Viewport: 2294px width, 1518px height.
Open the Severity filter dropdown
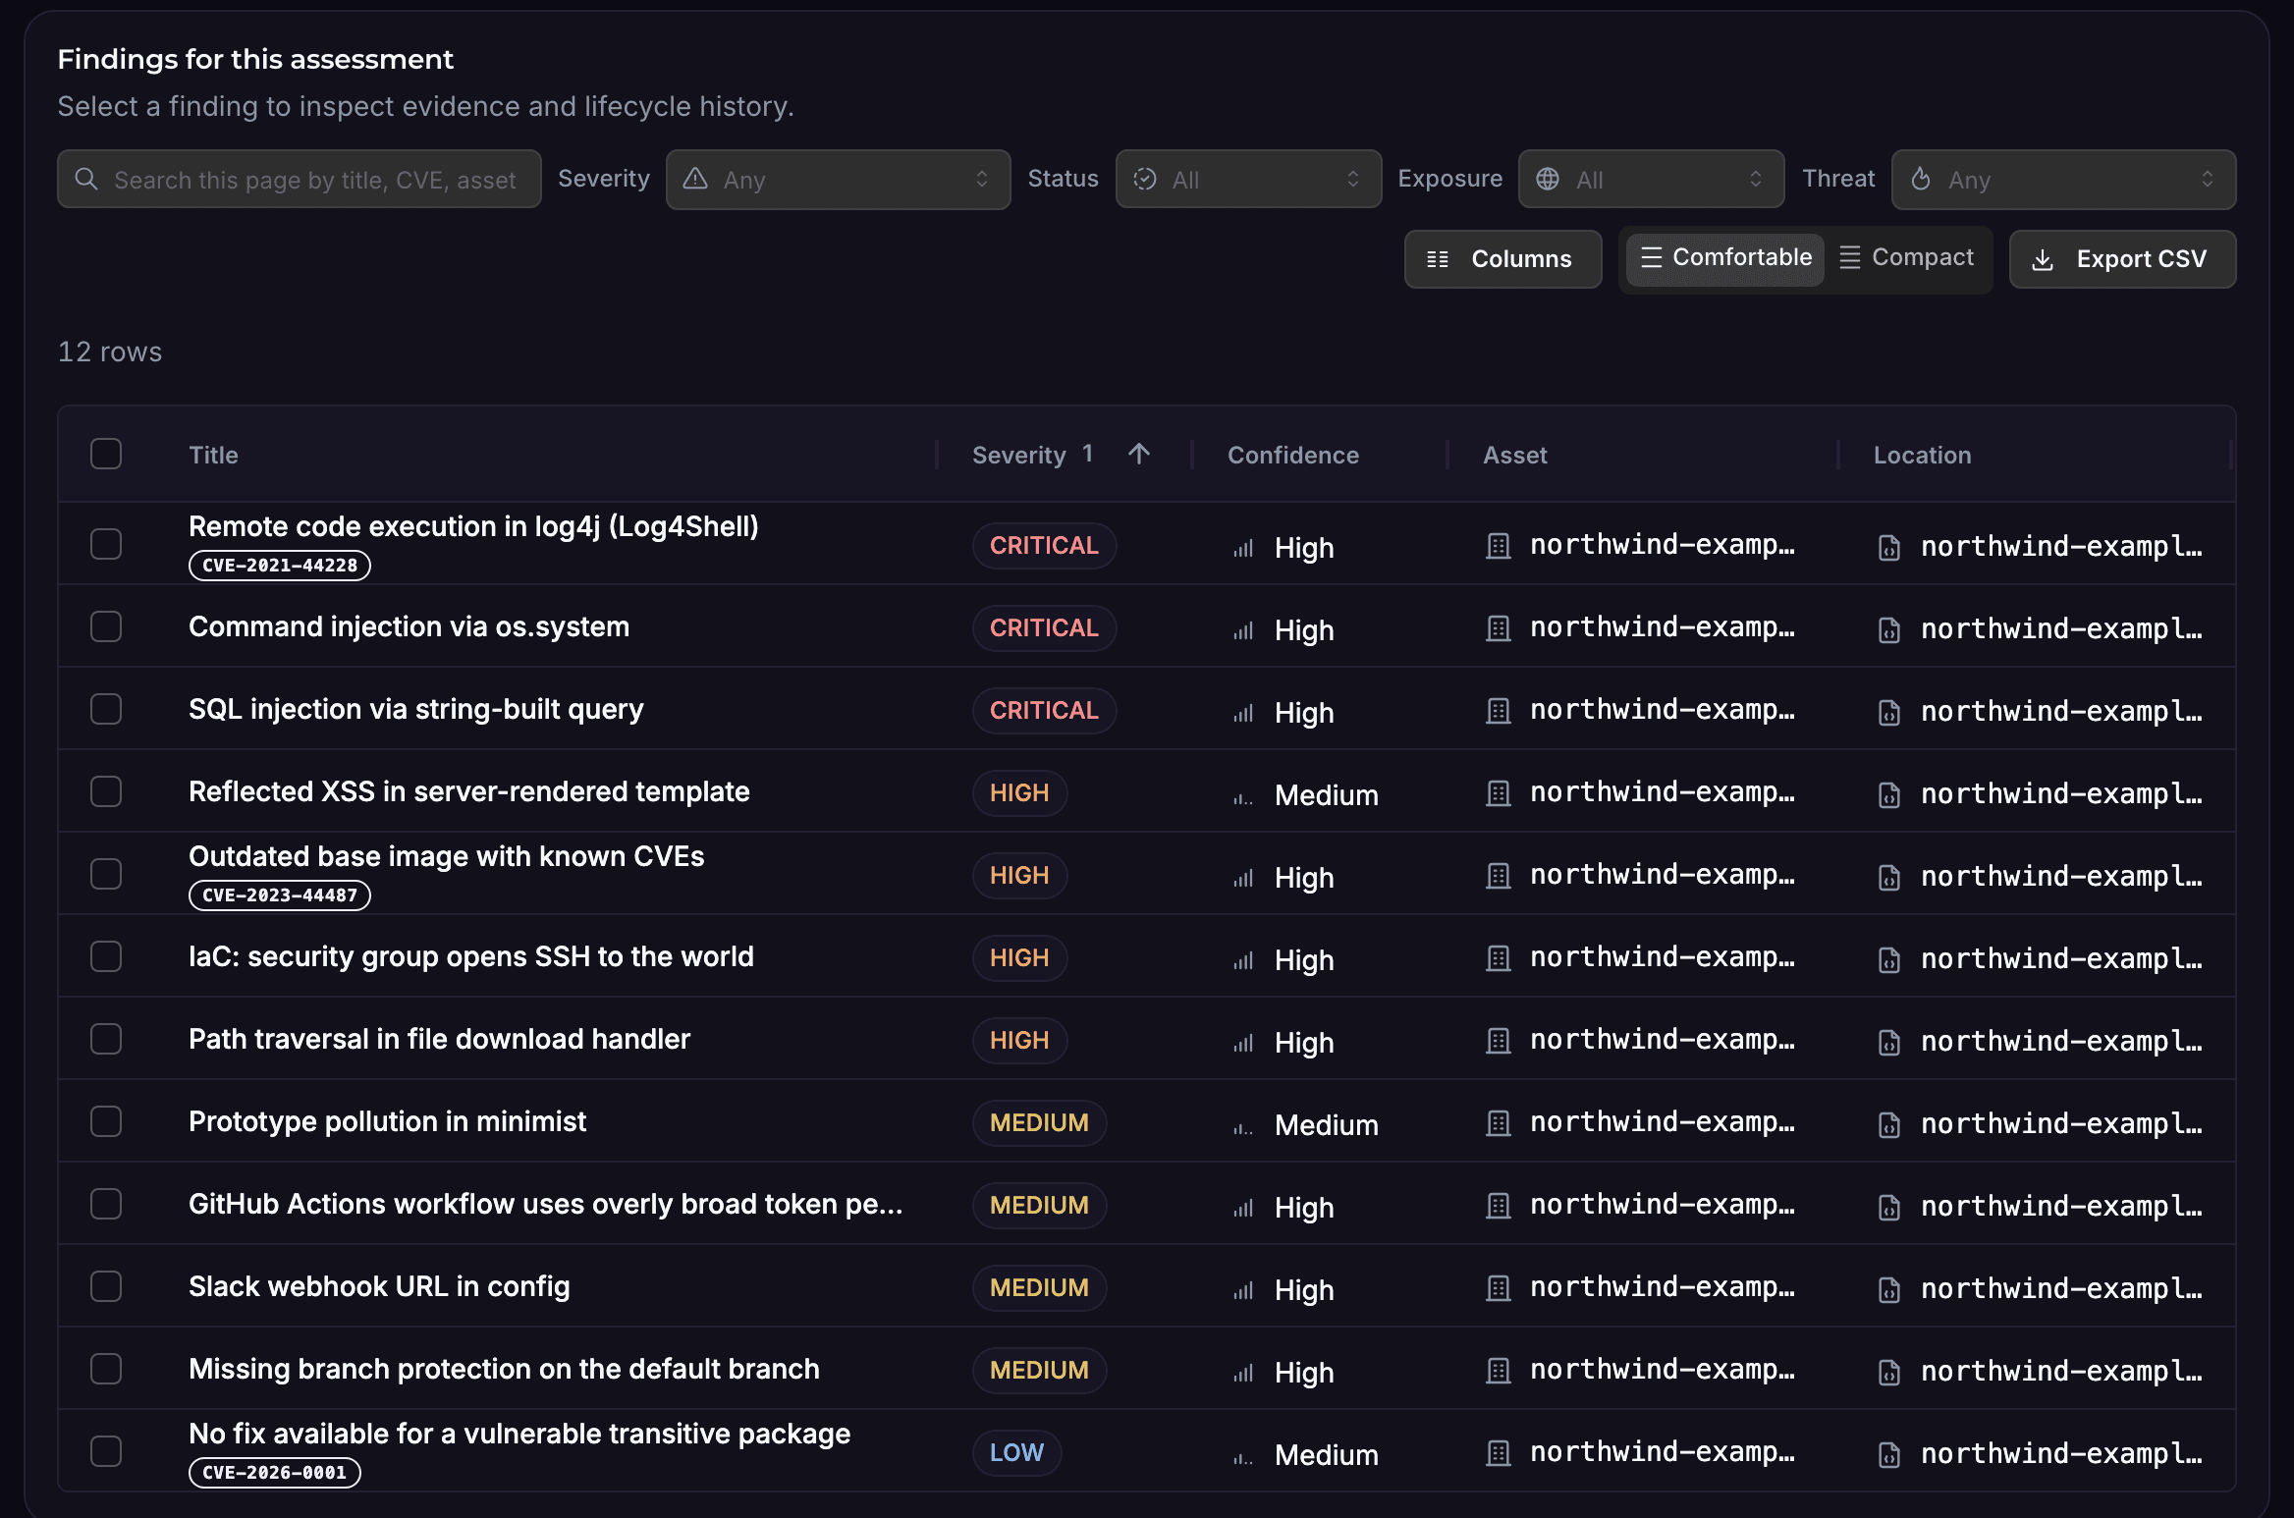click(x=839, y=180)
